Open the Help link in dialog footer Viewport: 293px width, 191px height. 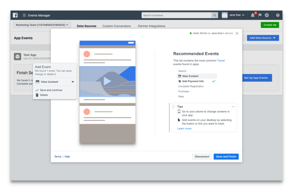tap(67, 157)
